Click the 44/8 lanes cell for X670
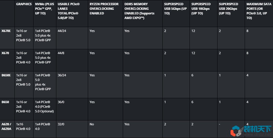Viewport: 273px width, 138px height. [61, 53]
